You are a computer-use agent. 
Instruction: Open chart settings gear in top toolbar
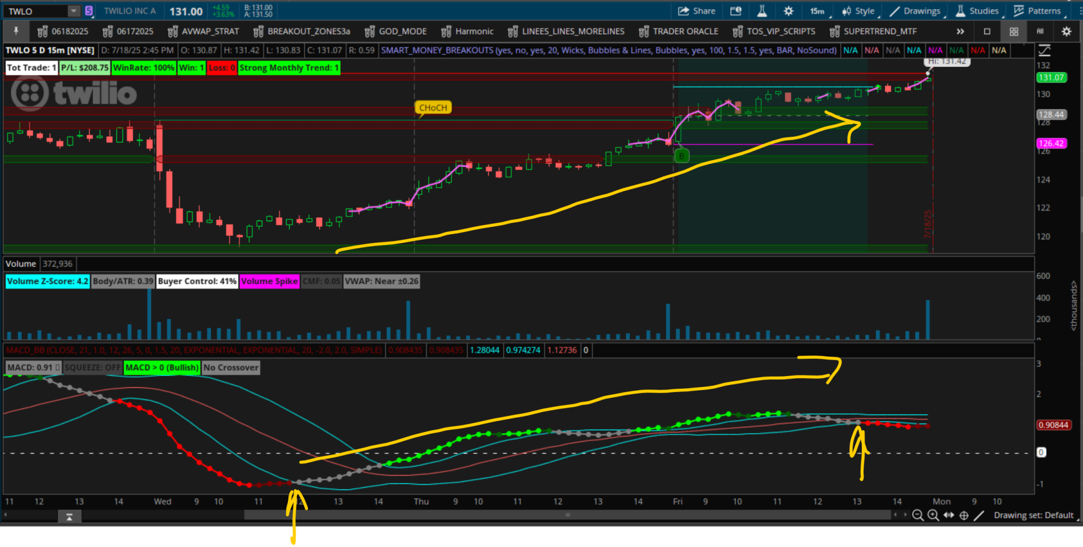click(788, 11)
